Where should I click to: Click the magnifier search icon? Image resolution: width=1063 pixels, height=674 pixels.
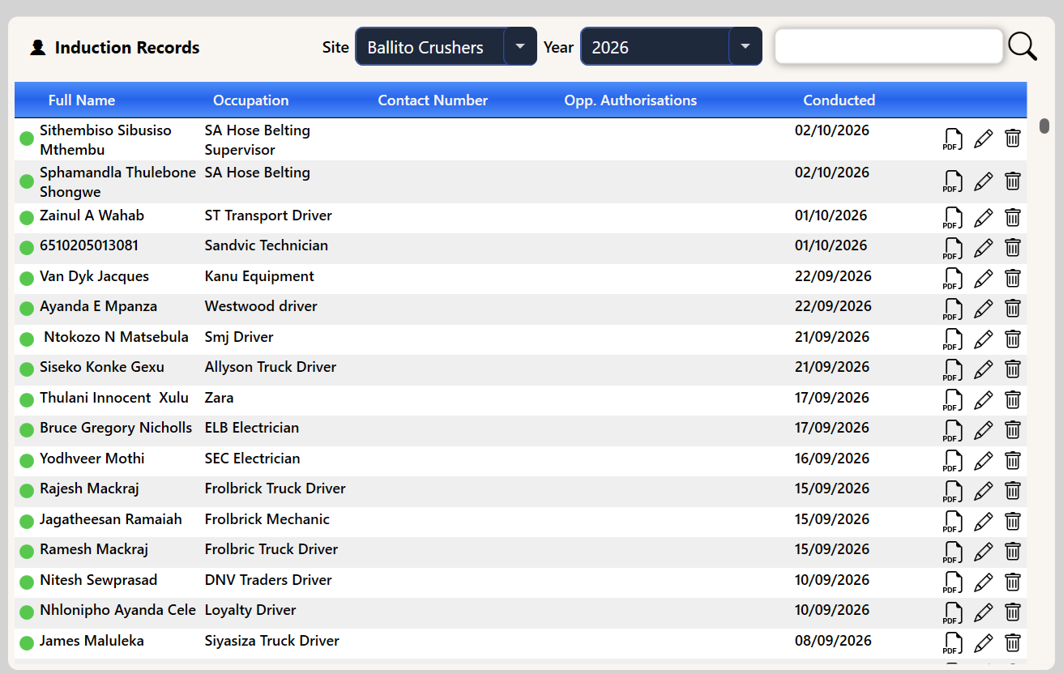(1022, 47)
